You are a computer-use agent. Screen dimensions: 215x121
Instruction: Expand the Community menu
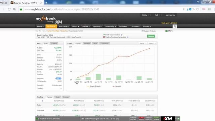[x=110, y=26]
